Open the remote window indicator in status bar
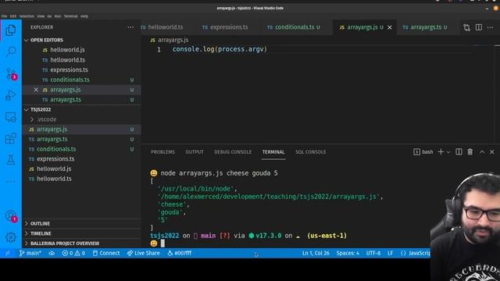500x281 pixels. [8, 253]
